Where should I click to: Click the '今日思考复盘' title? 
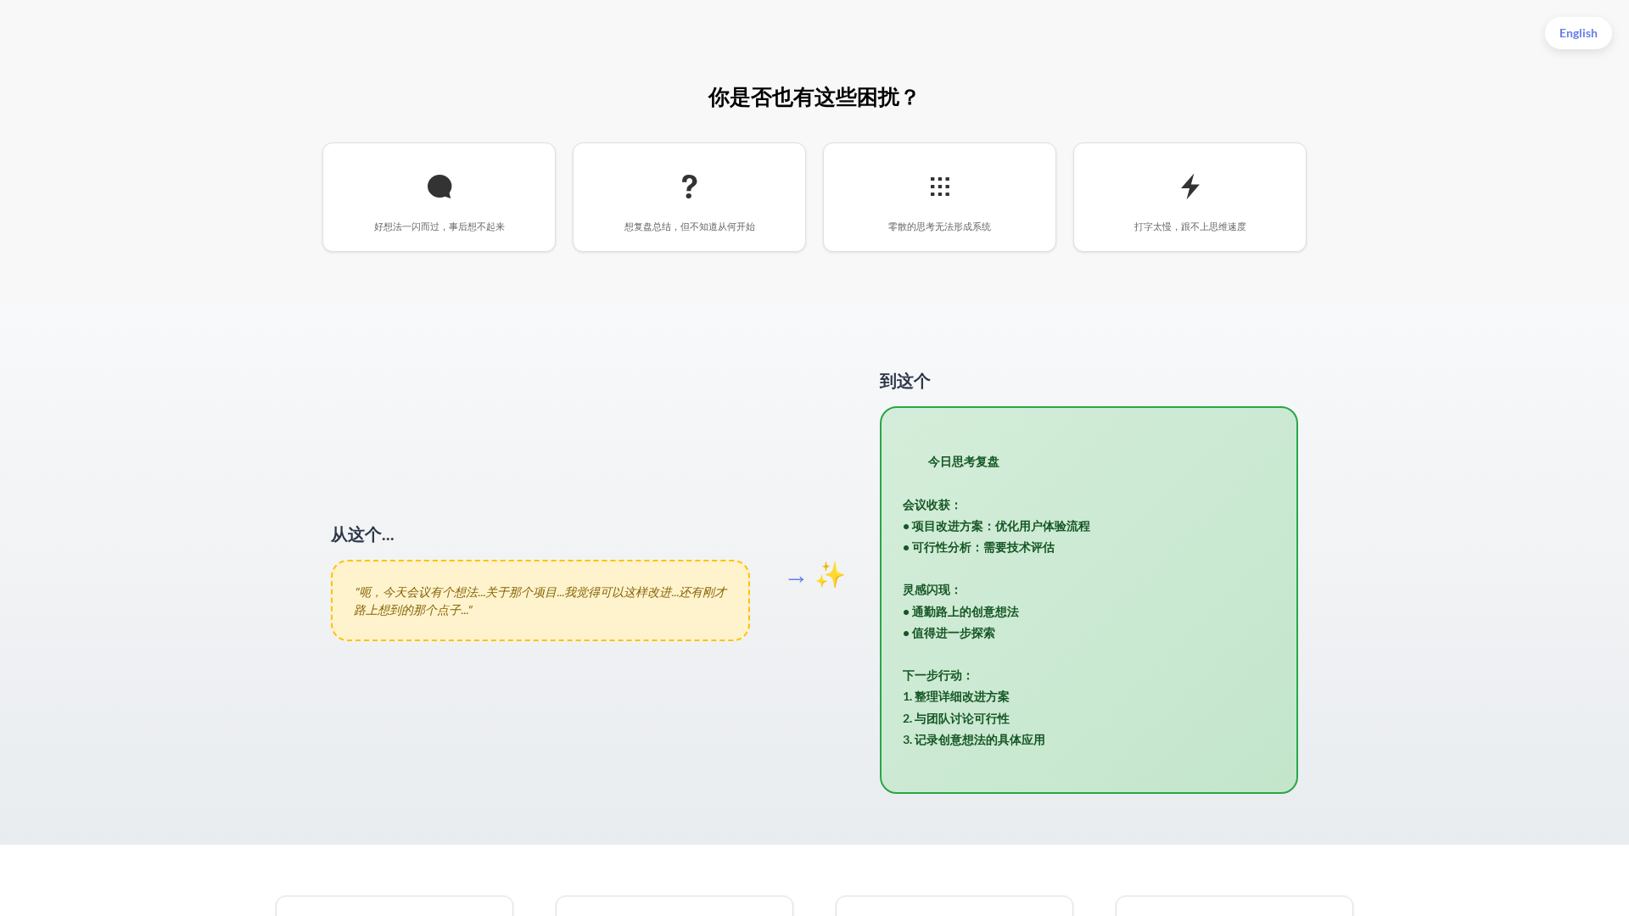pyautogui.click(x=963, y=462)
